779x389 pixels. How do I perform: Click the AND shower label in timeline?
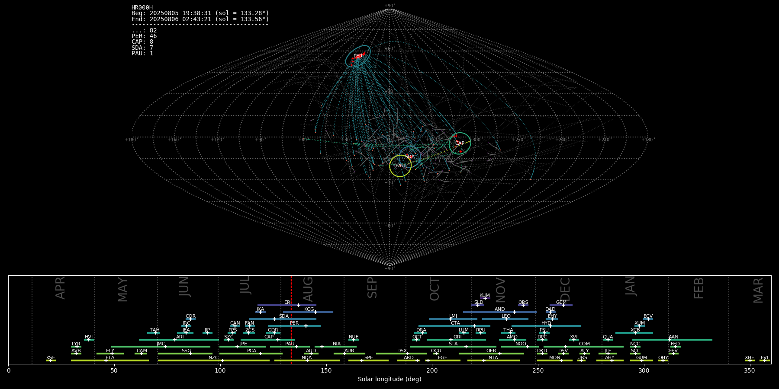500,309
